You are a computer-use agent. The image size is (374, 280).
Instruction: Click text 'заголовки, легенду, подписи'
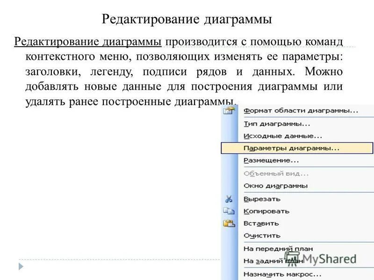106,72
